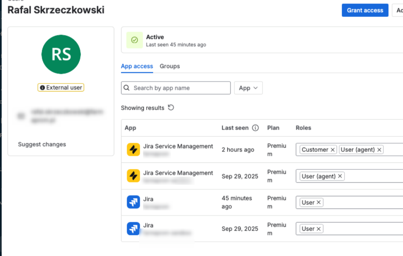403x256 pixels.
Task: Remove User (agent) role in second Jira Service Management row
Action: 340,176
